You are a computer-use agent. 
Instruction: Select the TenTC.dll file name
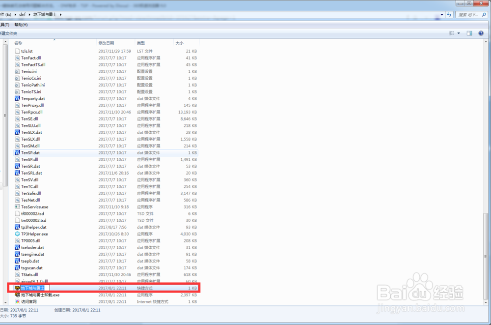[30, 187]
